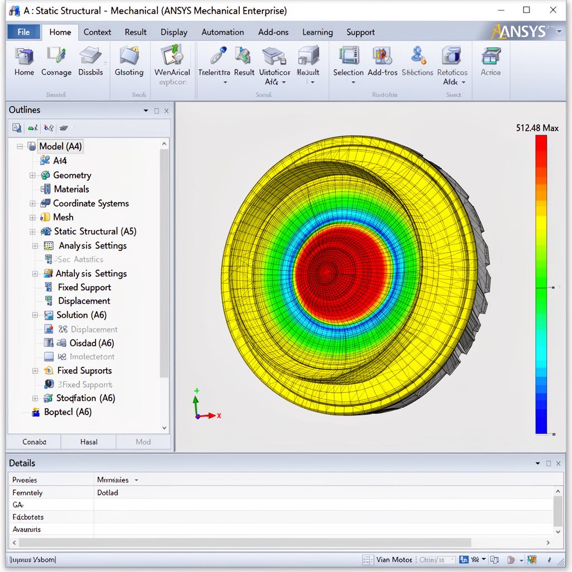Select the Hasal bottom tab

coord(89,442)
